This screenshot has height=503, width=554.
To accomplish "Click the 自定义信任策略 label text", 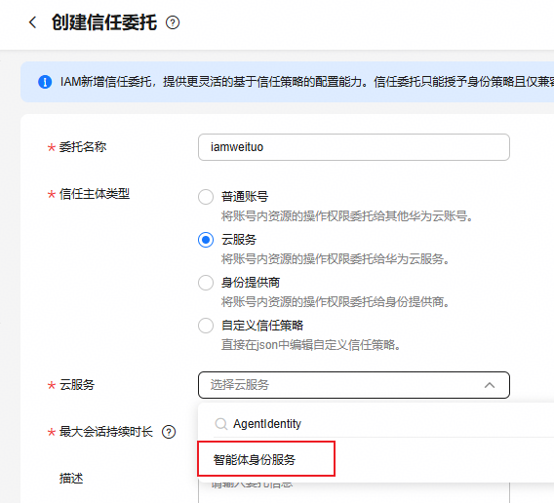I will click(x=262, y=326).
